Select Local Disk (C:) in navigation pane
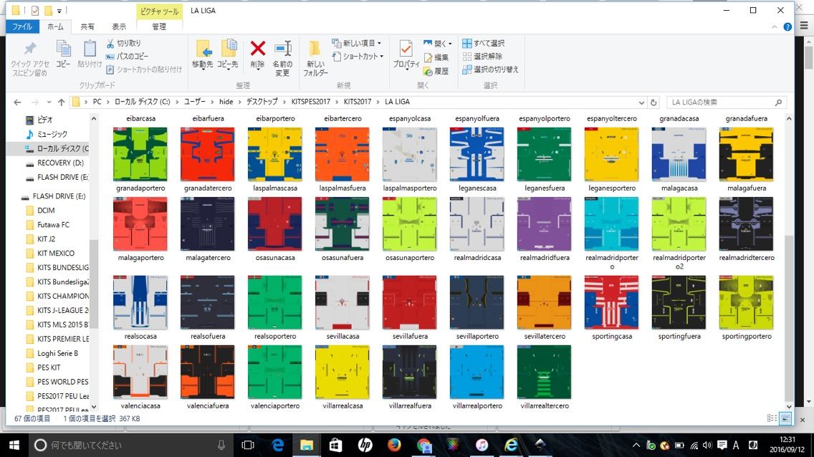 tap(56, 148)
